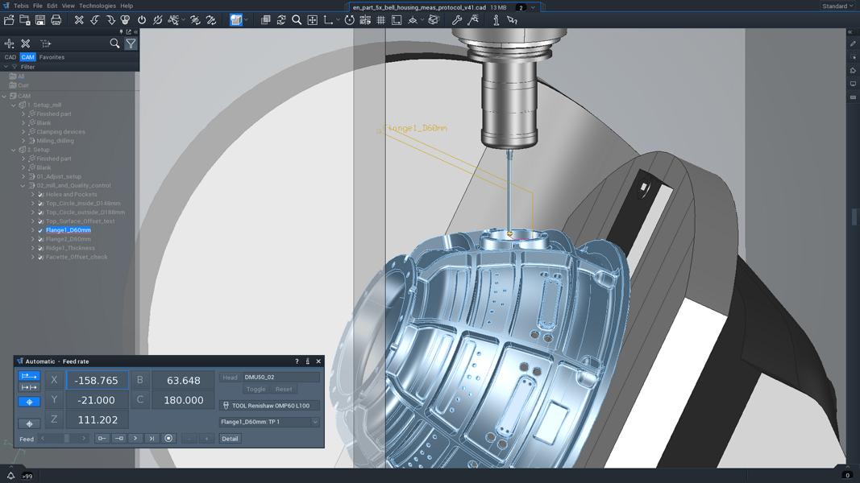Click the power symbol toolbar icon
The height and width of the screenshot is (483, 860).
pos(142,20)
